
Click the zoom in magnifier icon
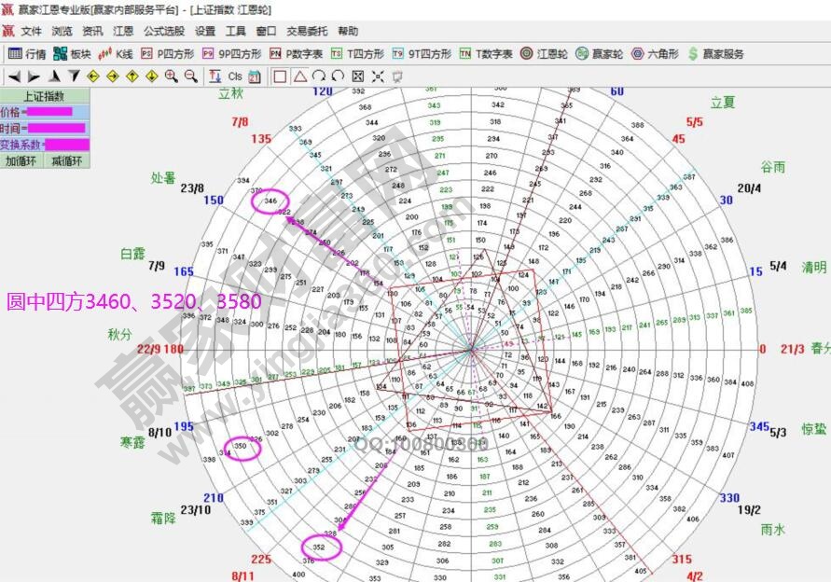[171, 76]
